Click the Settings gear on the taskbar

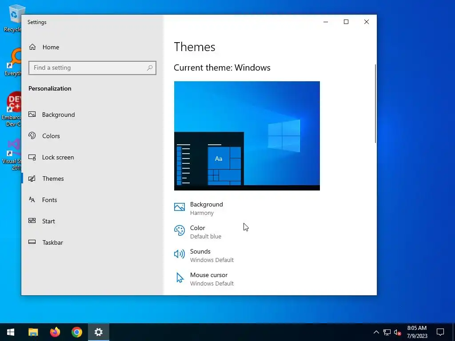[99, 332]
